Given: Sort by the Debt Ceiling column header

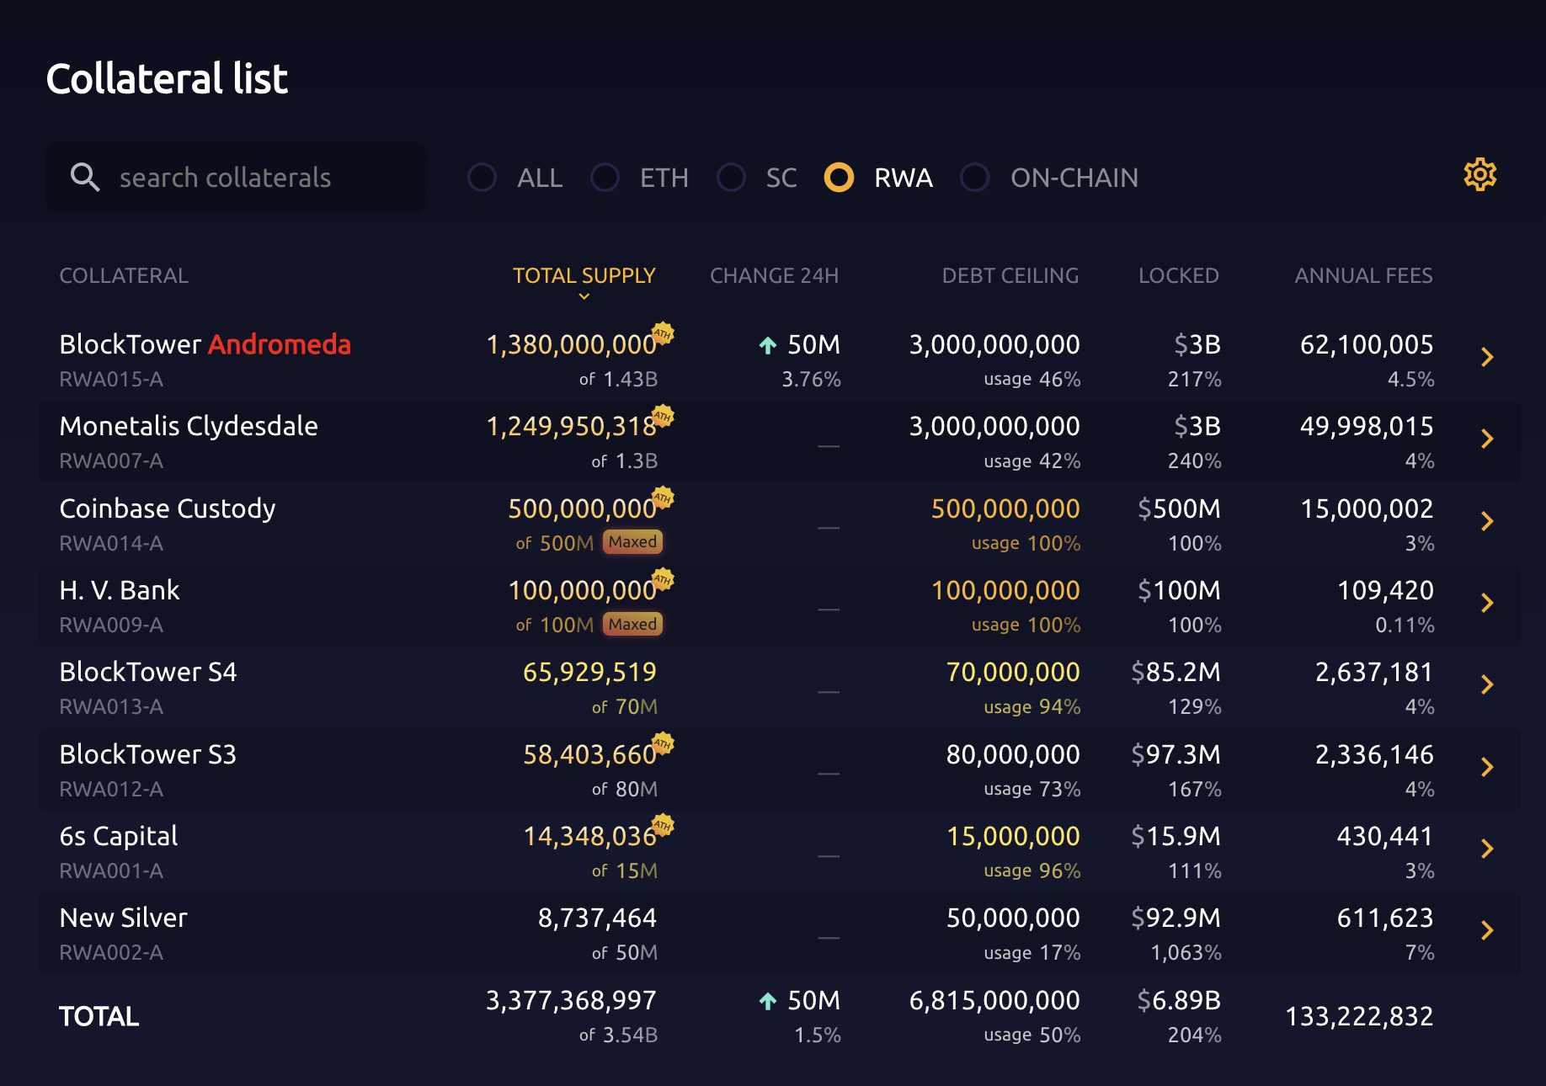Looking at the screenshot, I should [1010, 275].
